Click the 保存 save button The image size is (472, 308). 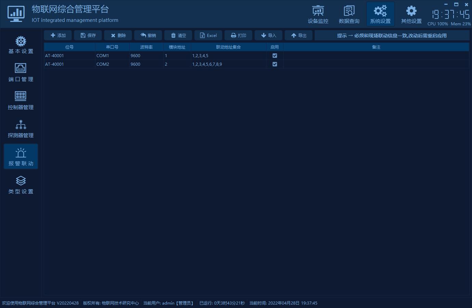pos(88,36)
